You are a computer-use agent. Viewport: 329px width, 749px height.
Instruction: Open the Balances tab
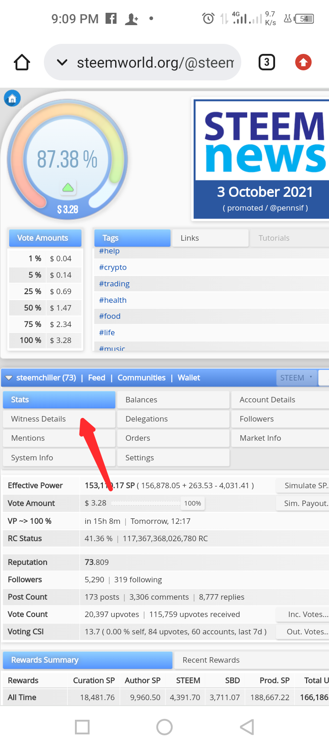tap(173, 400)
